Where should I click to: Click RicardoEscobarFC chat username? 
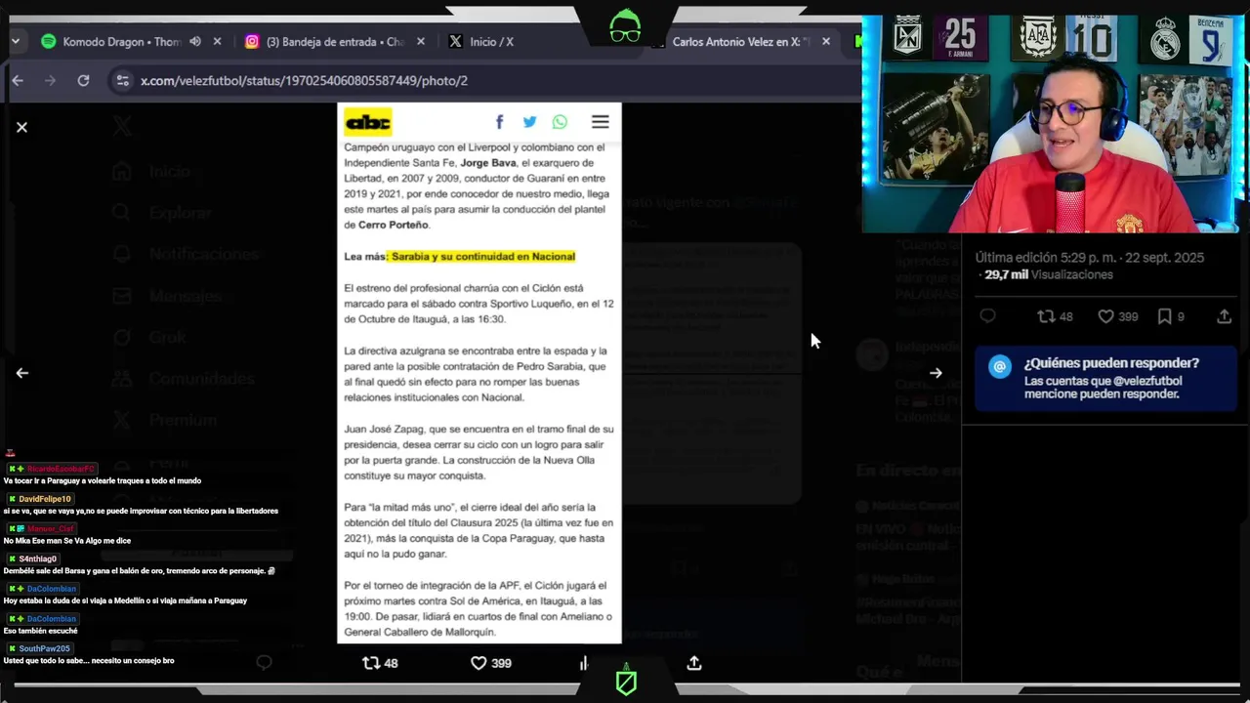[61, 469]
